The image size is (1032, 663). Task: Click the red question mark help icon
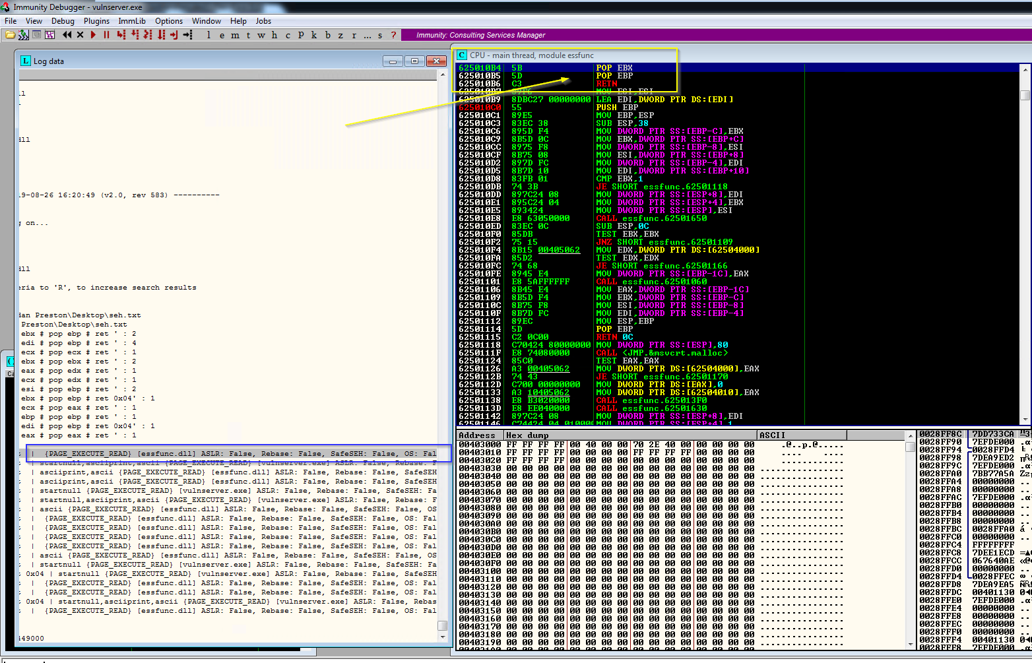(x=394, y=35)
